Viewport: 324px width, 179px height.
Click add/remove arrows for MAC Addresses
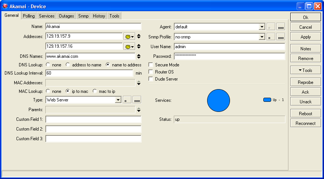click(x=139, y=83)
